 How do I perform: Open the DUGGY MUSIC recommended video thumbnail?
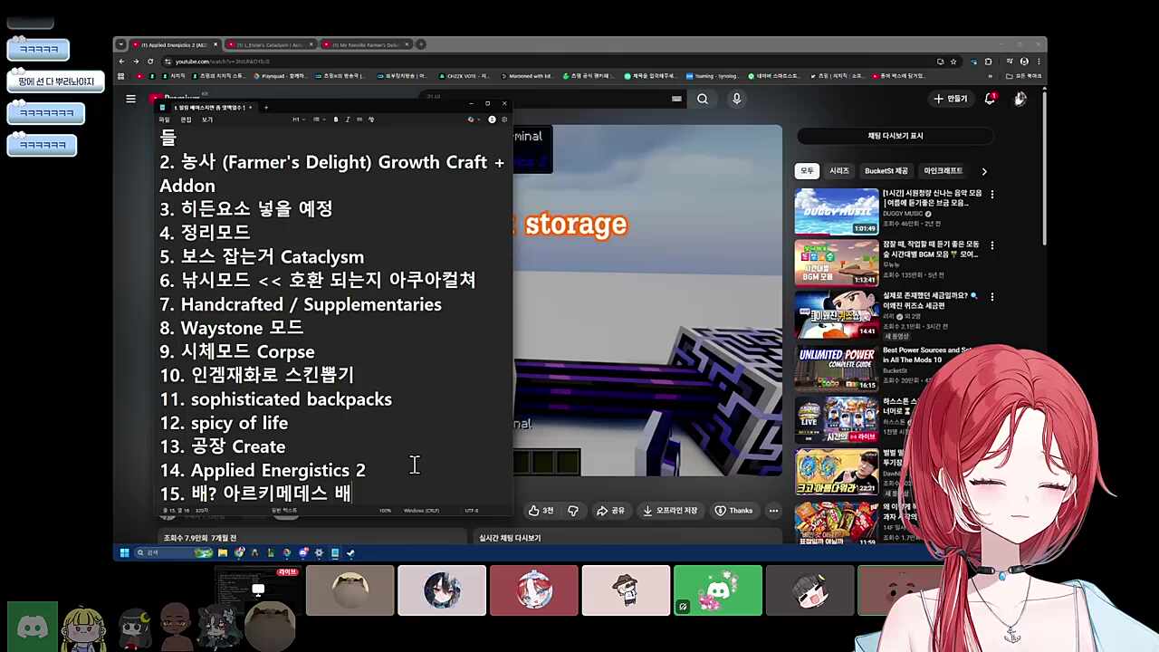coord(836,210)
